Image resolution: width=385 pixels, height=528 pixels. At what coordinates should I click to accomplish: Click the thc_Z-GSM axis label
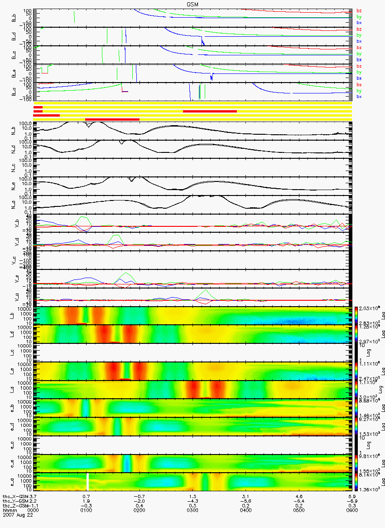coord(15,505)
